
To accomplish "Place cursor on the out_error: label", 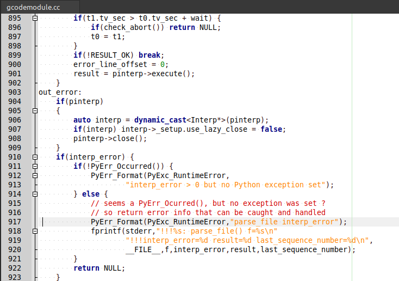I will pos(60,92).
